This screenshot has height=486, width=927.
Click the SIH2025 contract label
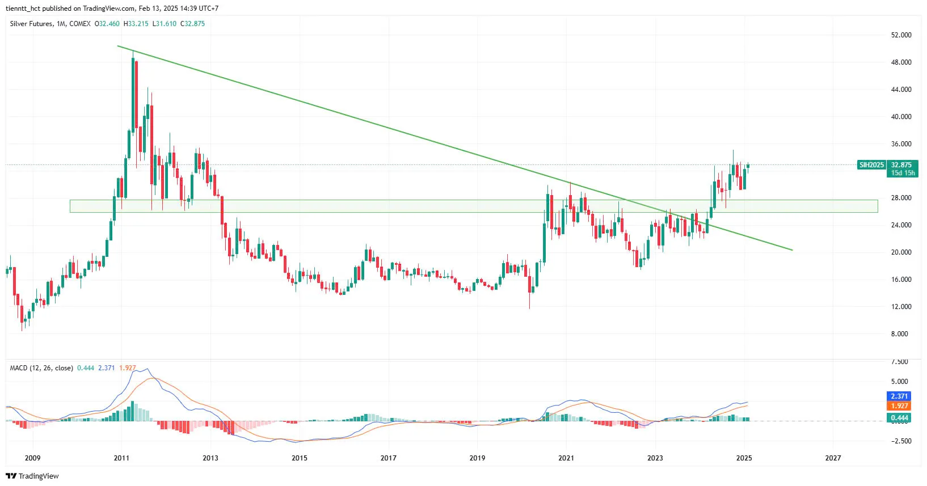point(871,165)
